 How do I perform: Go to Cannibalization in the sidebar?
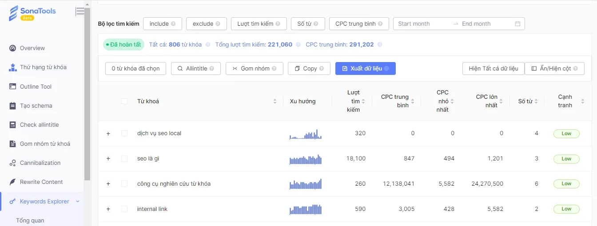pyautogui.click(x=40, y=163)
